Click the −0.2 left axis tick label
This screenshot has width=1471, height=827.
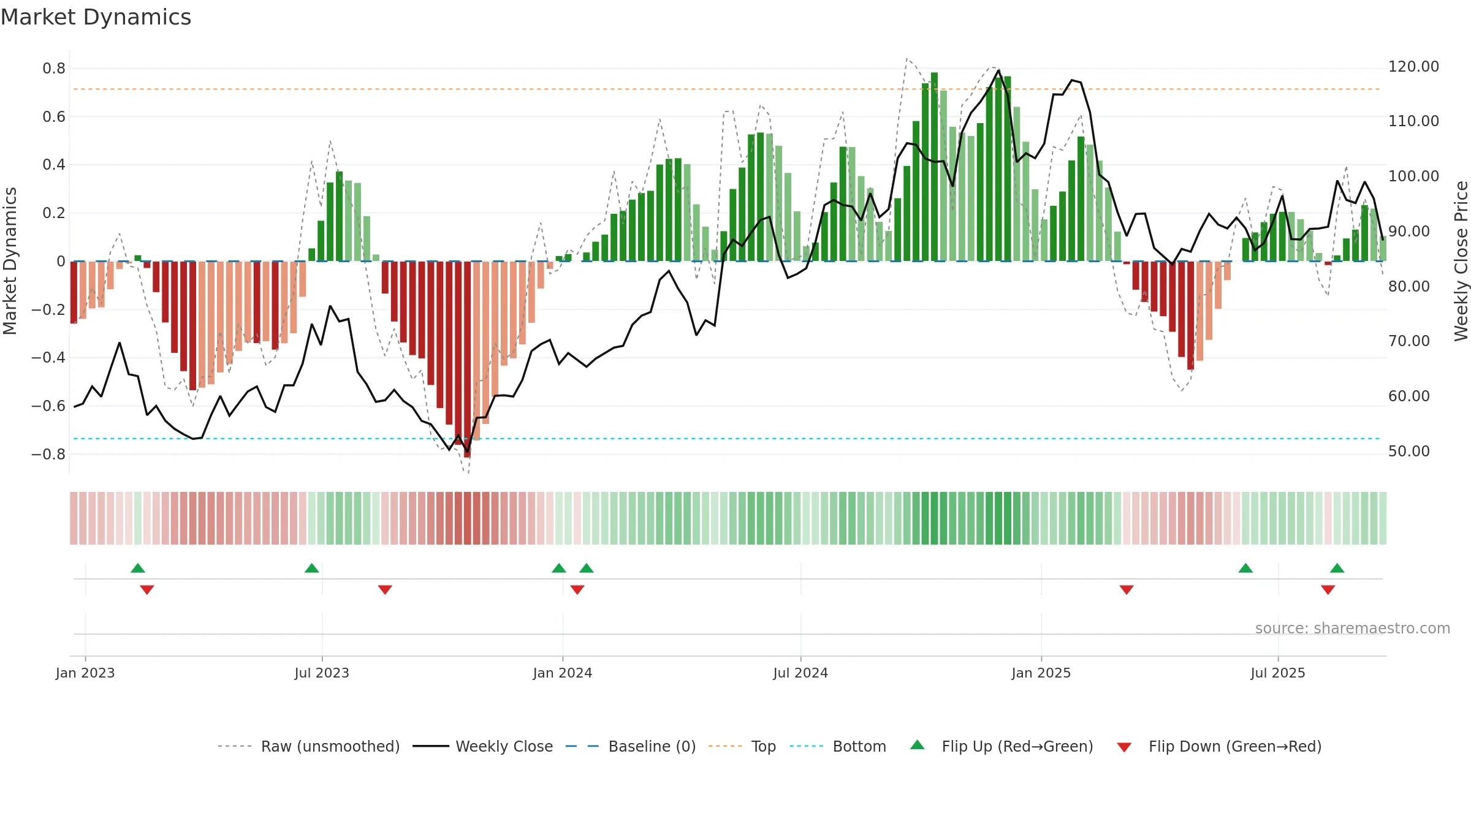coord(48,309)
